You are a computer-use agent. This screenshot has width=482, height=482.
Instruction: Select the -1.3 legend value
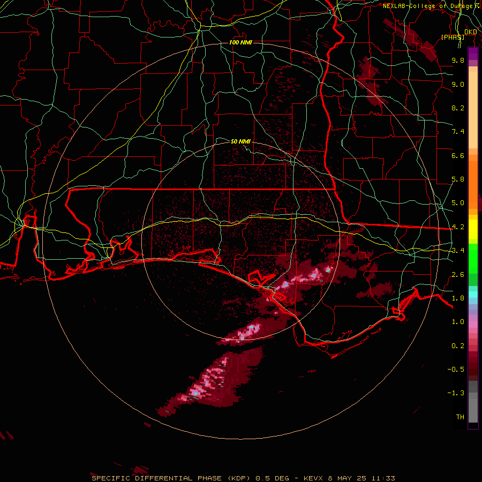click(x=456, y=393)
